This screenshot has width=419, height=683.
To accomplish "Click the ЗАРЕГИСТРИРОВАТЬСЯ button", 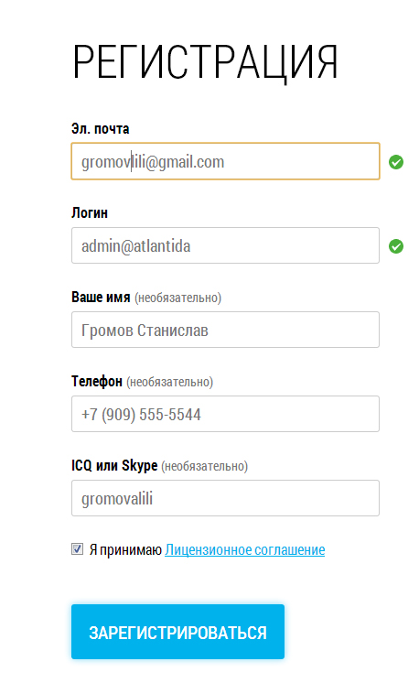I will pyautogui.click(x=178, y=632).
